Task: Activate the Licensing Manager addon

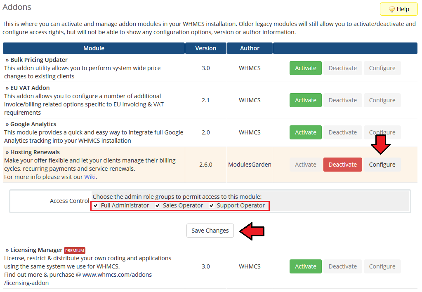Action: (306, 266)
